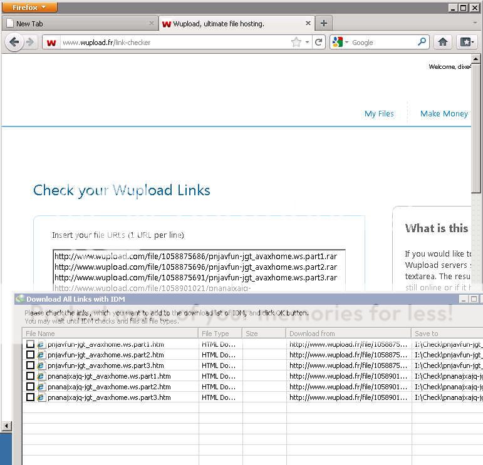Open the Firefox home page button
The width and height of the screenshot is (483, 465).
pos(442,42)
